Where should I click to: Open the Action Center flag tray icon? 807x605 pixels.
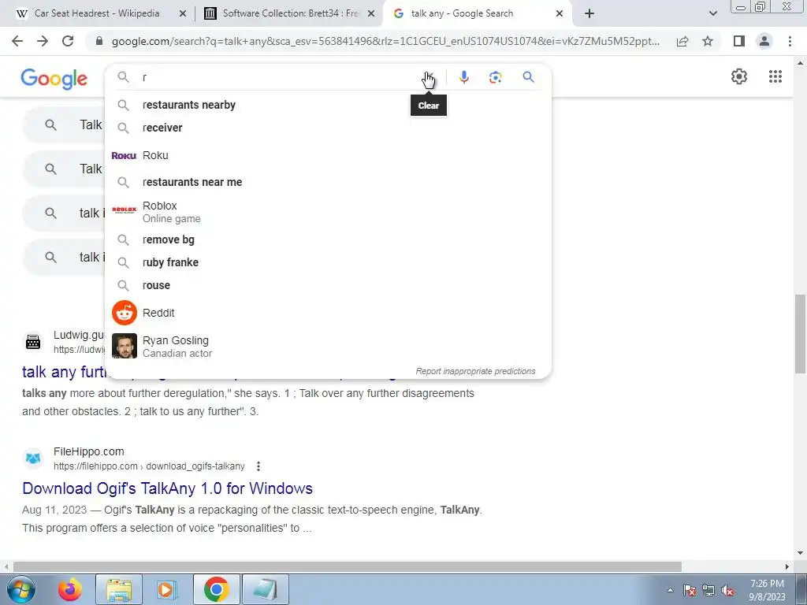pyautogui.click(x=690, y=591)
